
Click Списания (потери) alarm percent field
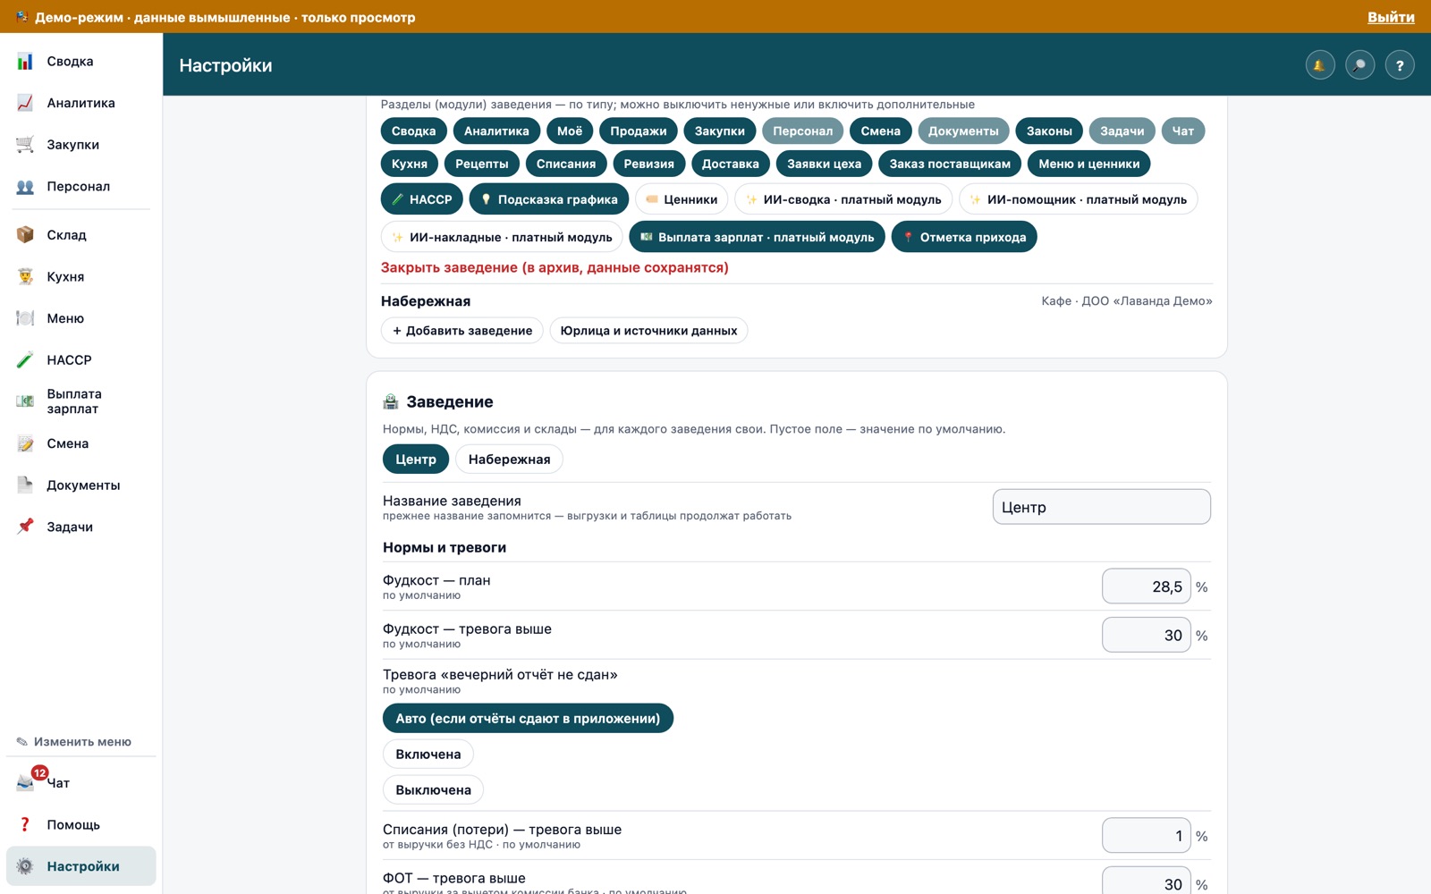click(1147, 836)
